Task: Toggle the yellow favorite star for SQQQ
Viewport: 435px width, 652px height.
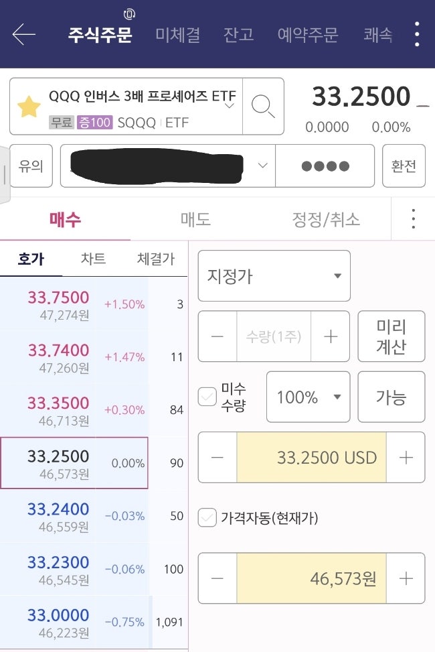Action: (29, 107)
